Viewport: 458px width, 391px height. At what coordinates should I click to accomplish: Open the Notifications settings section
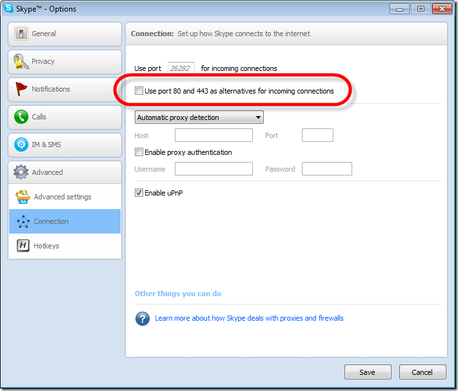(x=65, y=90)
